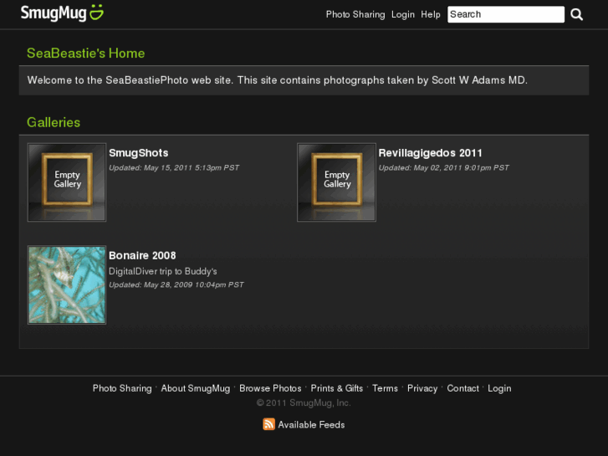The image size is (608, 456).
Task: Focus the Search input field
Action: click(x=506, y=14)
